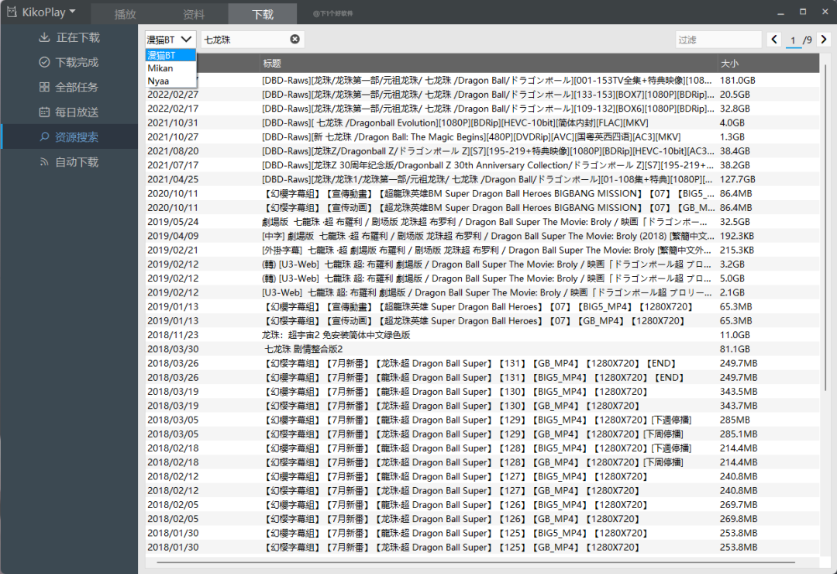Clear the 七龙珠 search text
The width and height of the screenshot is (837, 574).
(x=295, y=39)
